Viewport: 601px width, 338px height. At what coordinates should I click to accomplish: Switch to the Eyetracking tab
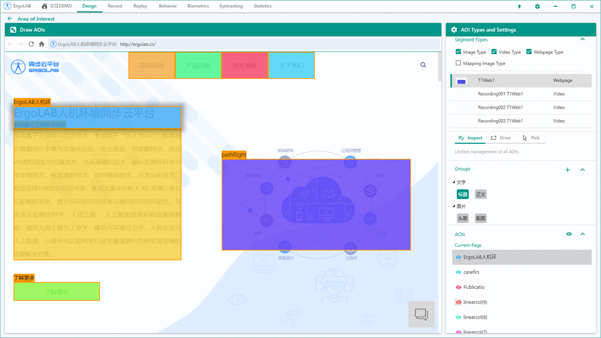click(231, 6)
